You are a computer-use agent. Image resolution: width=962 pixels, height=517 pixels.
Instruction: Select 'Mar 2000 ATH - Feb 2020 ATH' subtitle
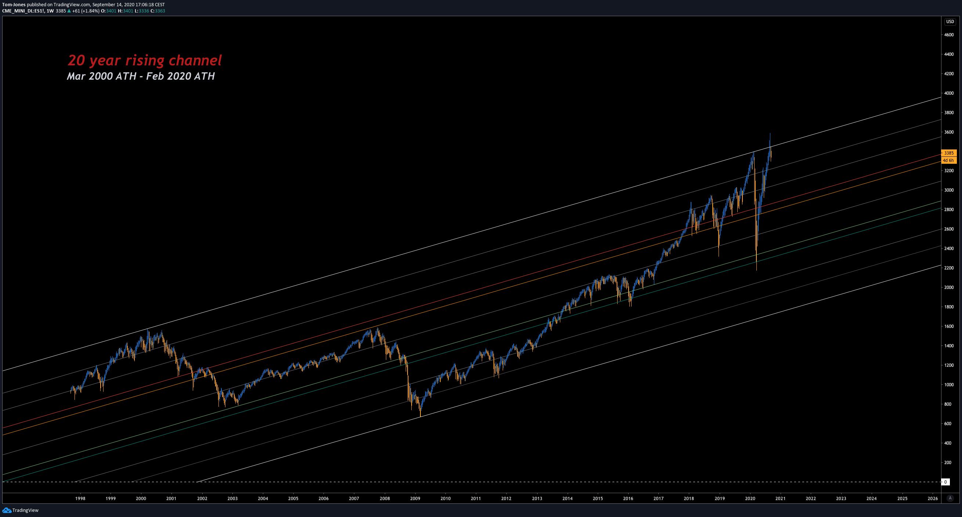click(141, 76)
